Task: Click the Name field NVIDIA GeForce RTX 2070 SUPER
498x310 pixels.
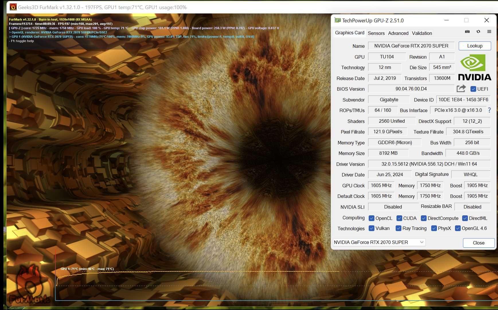Action: [x=411, y=46]
